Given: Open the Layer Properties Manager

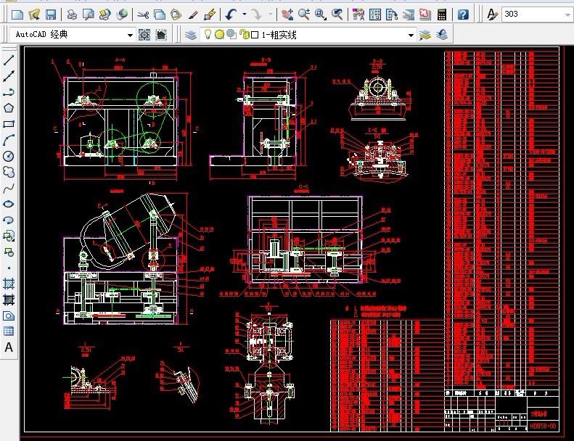Looking at the screenshot, I should click(190, 34).
